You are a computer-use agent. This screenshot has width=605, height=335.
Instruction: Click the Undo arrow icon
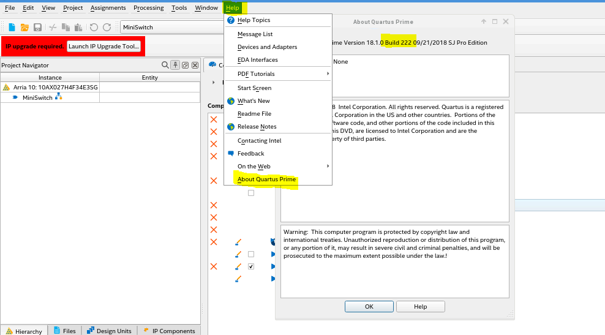(x=94, y=27)
